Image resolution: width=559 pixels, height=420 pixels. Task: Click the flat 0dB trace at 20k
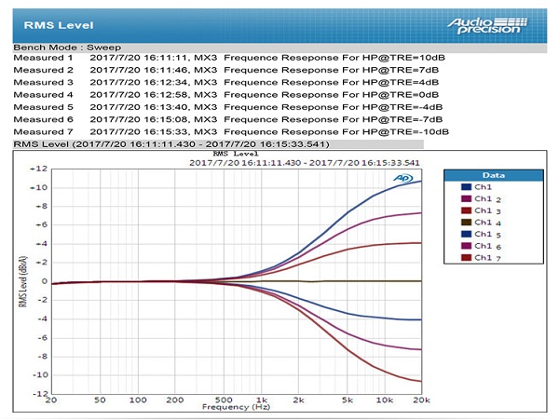(421, 281)
